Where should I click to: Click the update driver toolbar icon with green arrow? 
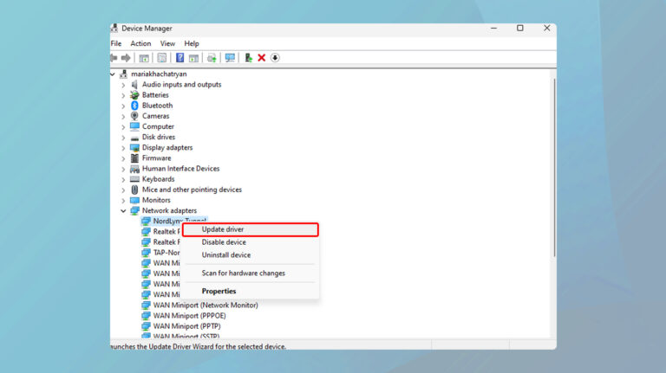[x=248, y=58]
